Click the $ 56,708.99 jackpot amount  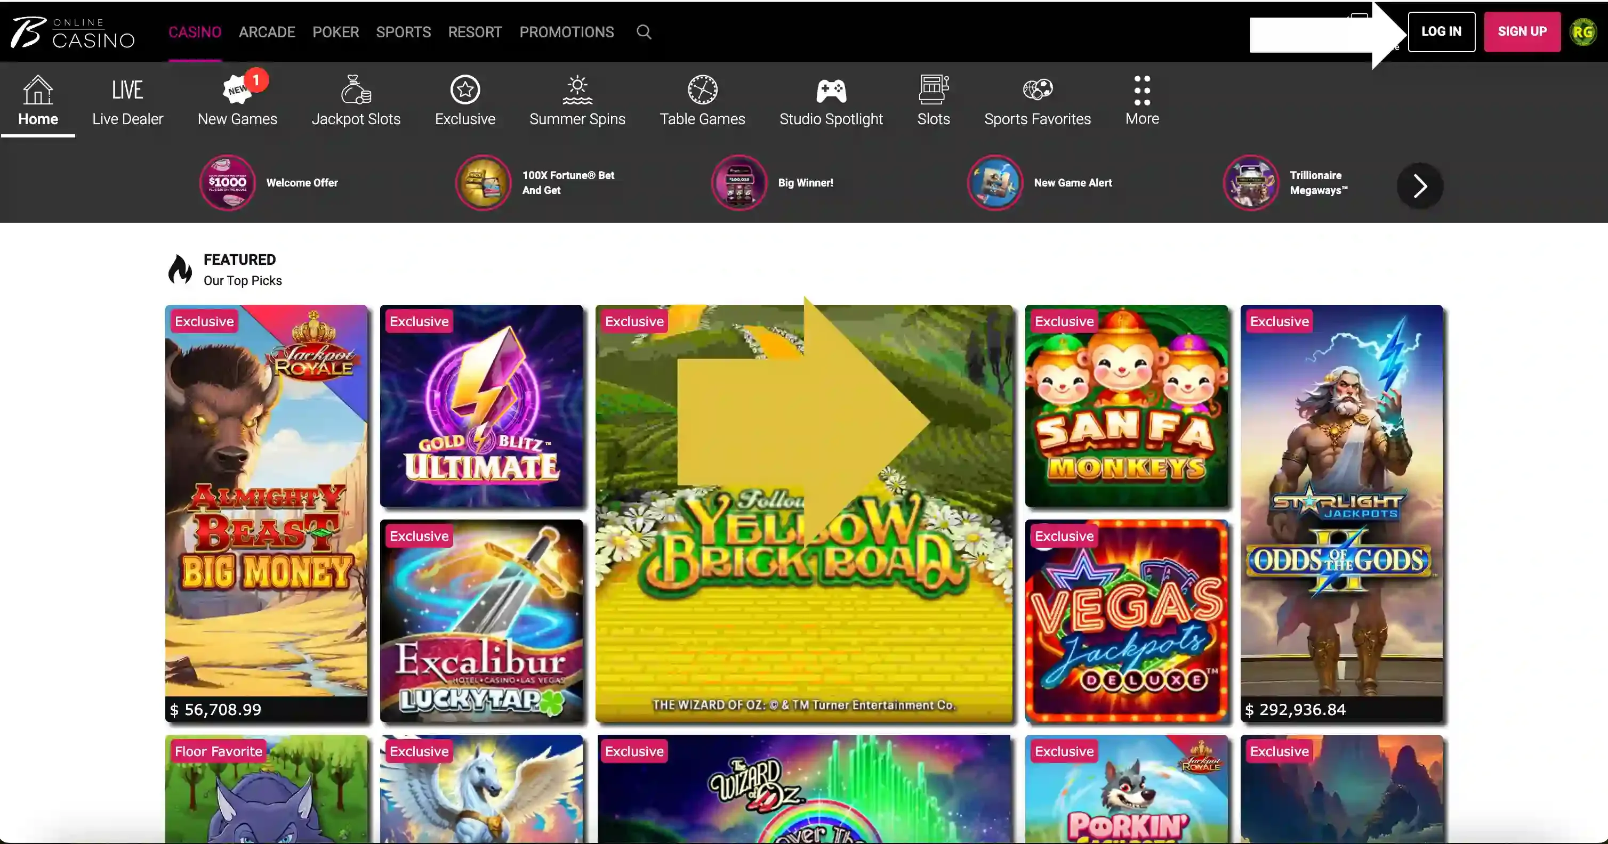point(215,709)
